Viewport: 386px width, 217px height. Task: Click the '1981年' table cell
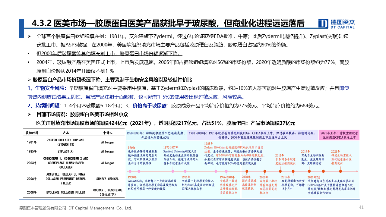point(32,142)
